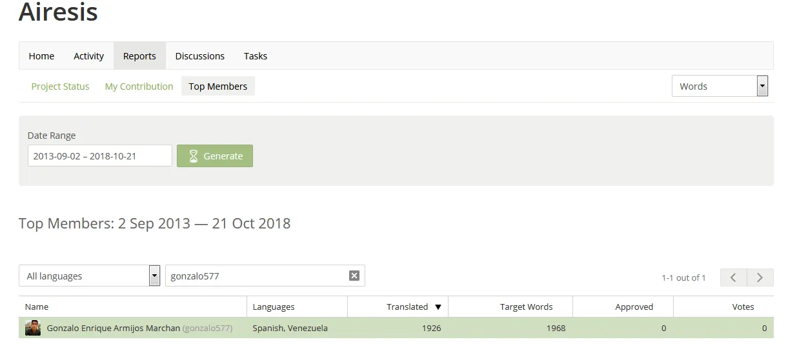Click Gonzalo's profile avatar thumbnail
Image resolution: width=797 pixels, height=364 pixels.
[33, 328]
